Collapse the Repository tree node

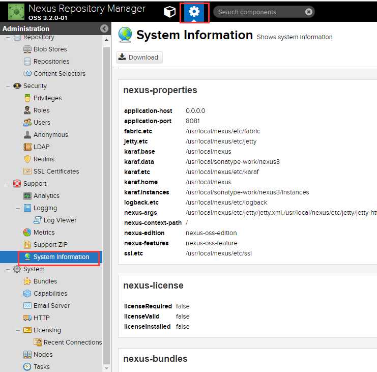tap(8, 37)
